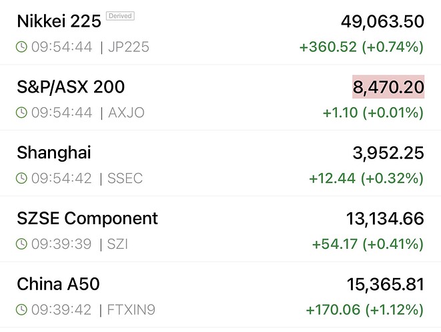Click the clock icon under Shanghai
This screenshot has height=332, width=441.
(x=22, y=178)
